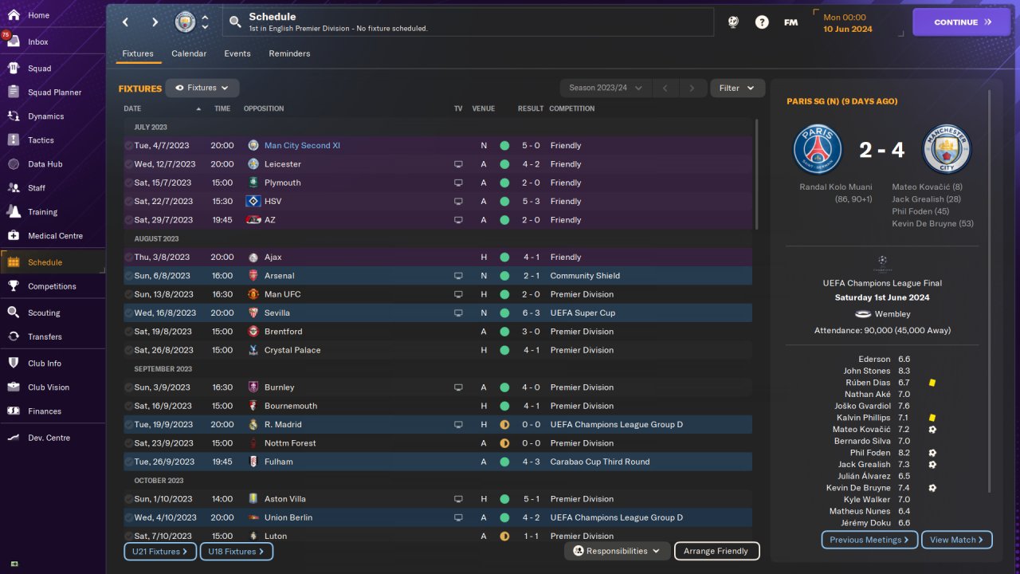Open the help question mark icon
This screenshot has width=1020, height=574.
(762, 22)
